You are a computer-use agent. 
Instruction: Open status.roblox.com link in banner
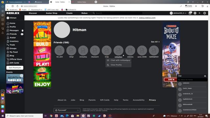(147, 18)
